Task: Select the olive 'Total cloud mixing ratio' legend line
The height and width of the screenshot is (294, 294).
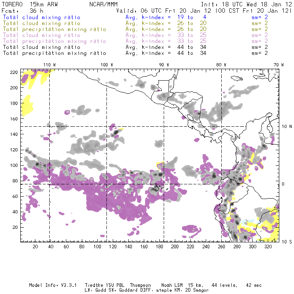Action: pyautogui.click(x=42, y=23)
